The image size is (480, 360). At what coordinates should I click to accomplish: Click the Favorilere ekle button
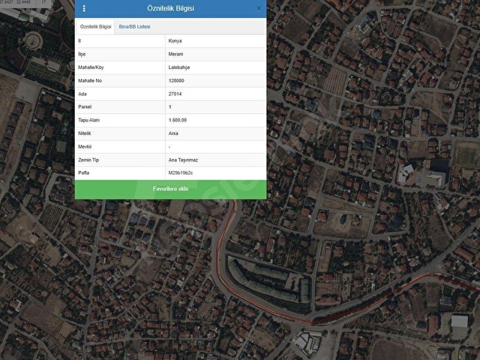pyautogui.click(x=170, y=189)
